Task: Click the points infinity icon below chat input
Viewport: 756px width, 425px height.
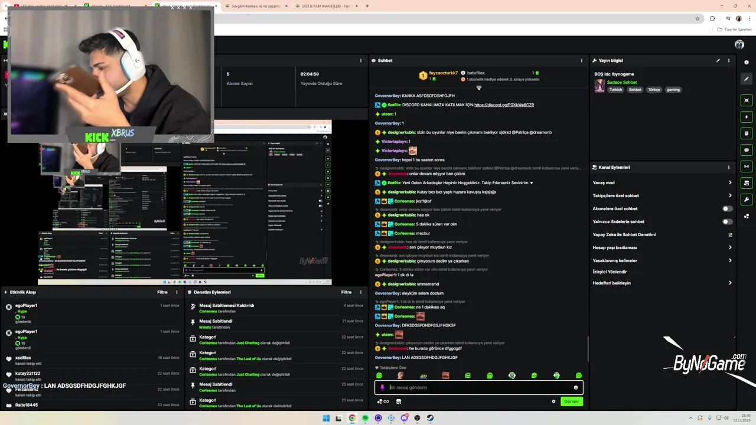Action: tap(383, 401)
